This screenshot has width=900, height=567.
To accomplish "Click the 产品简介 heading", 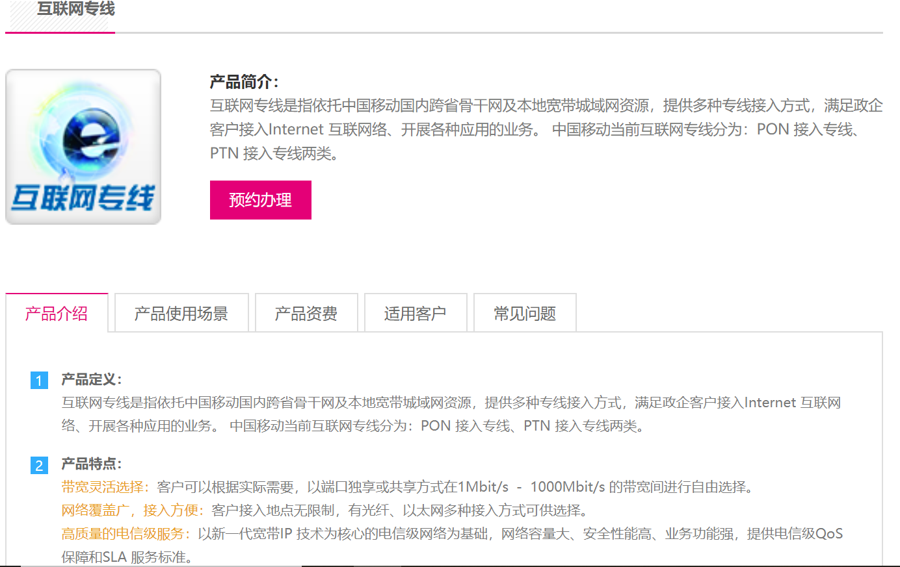I will [244, 82].
